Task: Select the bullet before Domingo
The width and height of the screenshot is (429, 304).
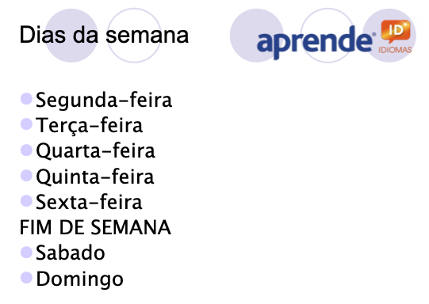Action: [26, 278]
